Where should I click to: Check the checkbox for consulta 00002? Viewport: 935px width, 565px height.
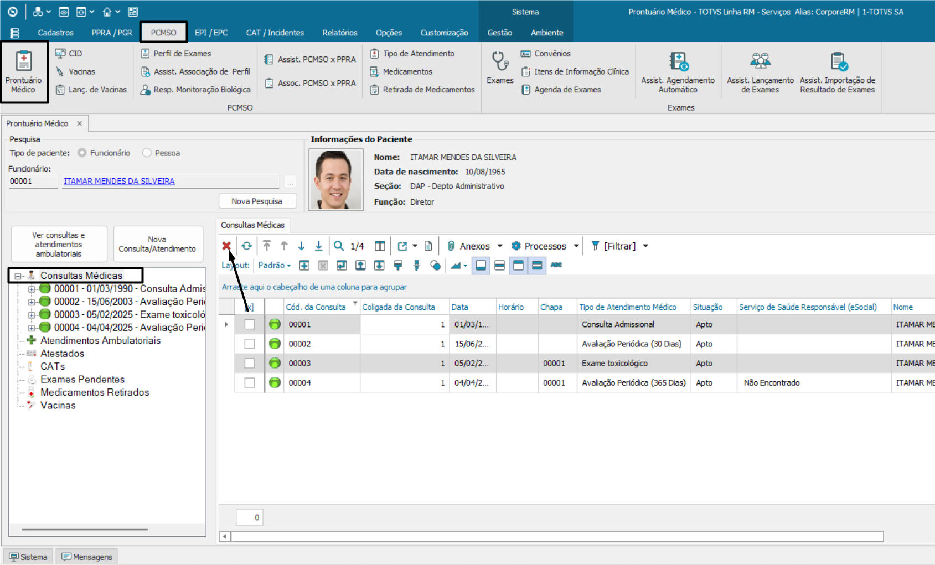point(250,344)
